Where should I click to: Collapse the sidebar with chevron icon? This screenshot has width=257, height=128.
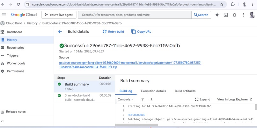tap(2, 121)
